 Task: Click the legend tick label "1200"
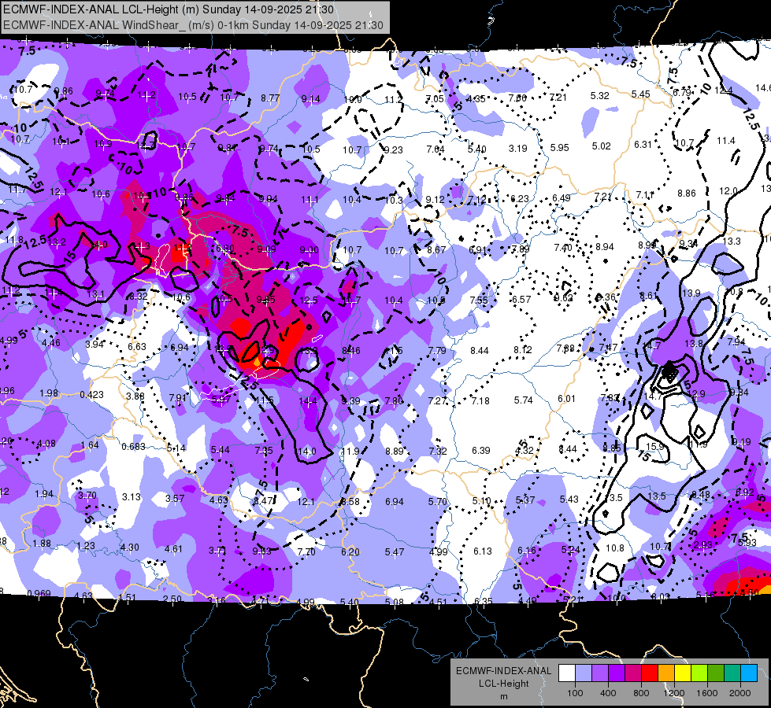(673, 693)
